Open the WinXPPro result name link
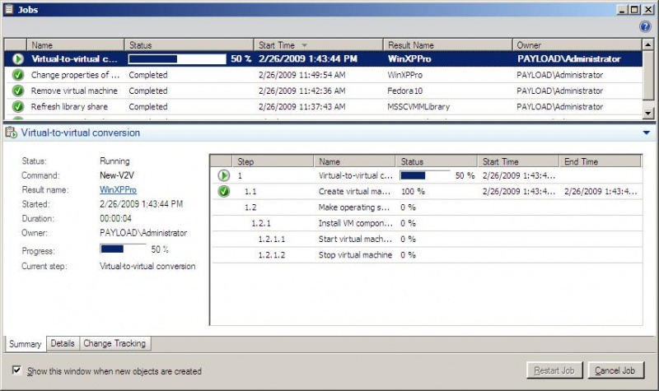Viewport: 659px width, 391px height. click(x=117, y=189)
